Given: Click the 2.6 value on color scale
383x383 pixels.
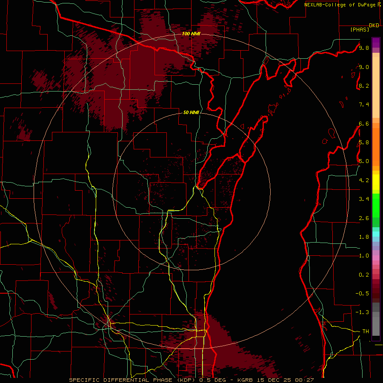Looking at the screenshot, I should click(x=364, y=218).
